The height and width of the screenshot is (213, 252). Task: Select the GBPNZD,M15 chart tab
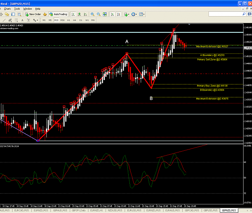coord(229,211)
